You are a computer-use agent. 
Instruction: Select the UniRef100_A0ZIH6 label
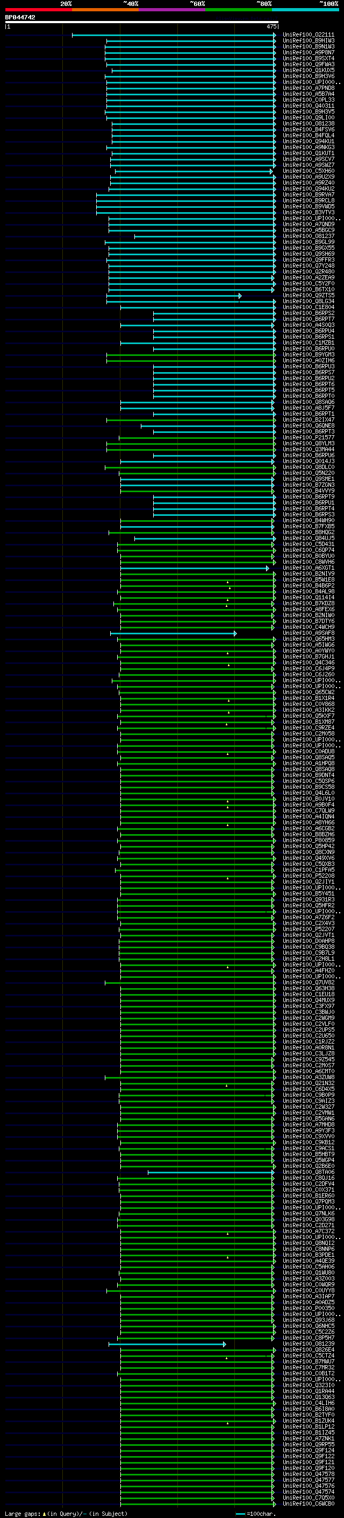point(308,361)
